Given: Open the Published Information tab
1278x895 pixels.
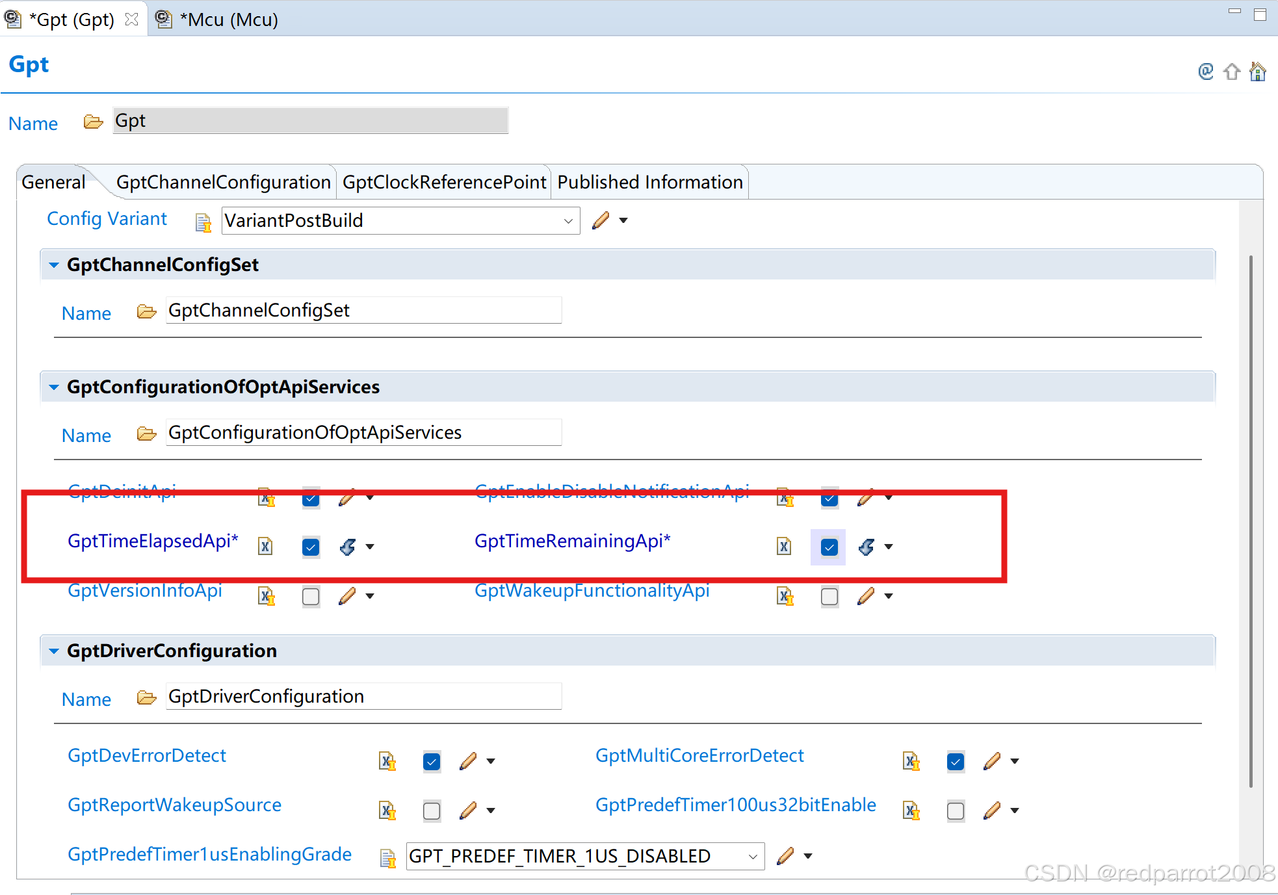Looking at the screenshot, I should click(649, 183).
